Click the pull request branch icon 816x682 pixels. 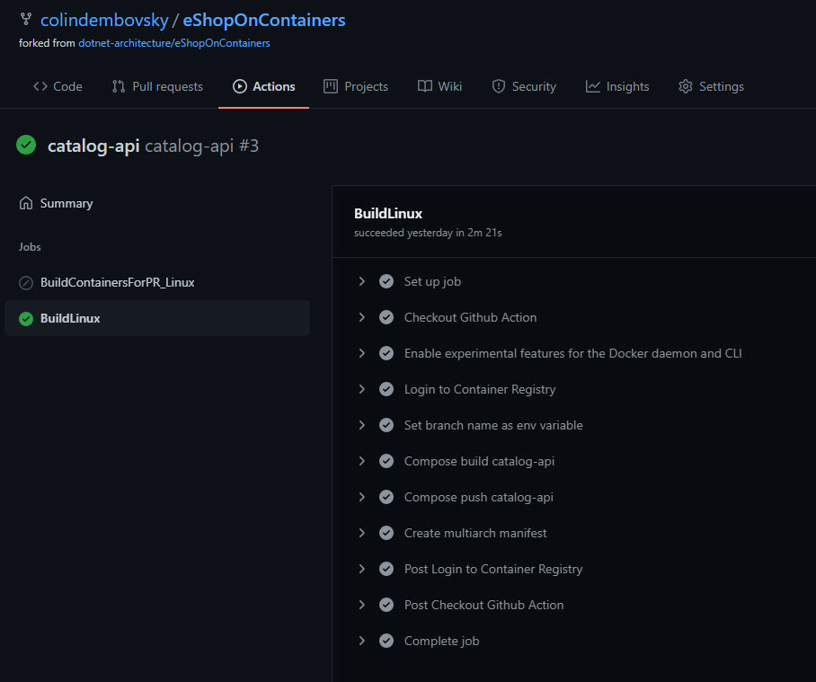(x=119, y=86)
